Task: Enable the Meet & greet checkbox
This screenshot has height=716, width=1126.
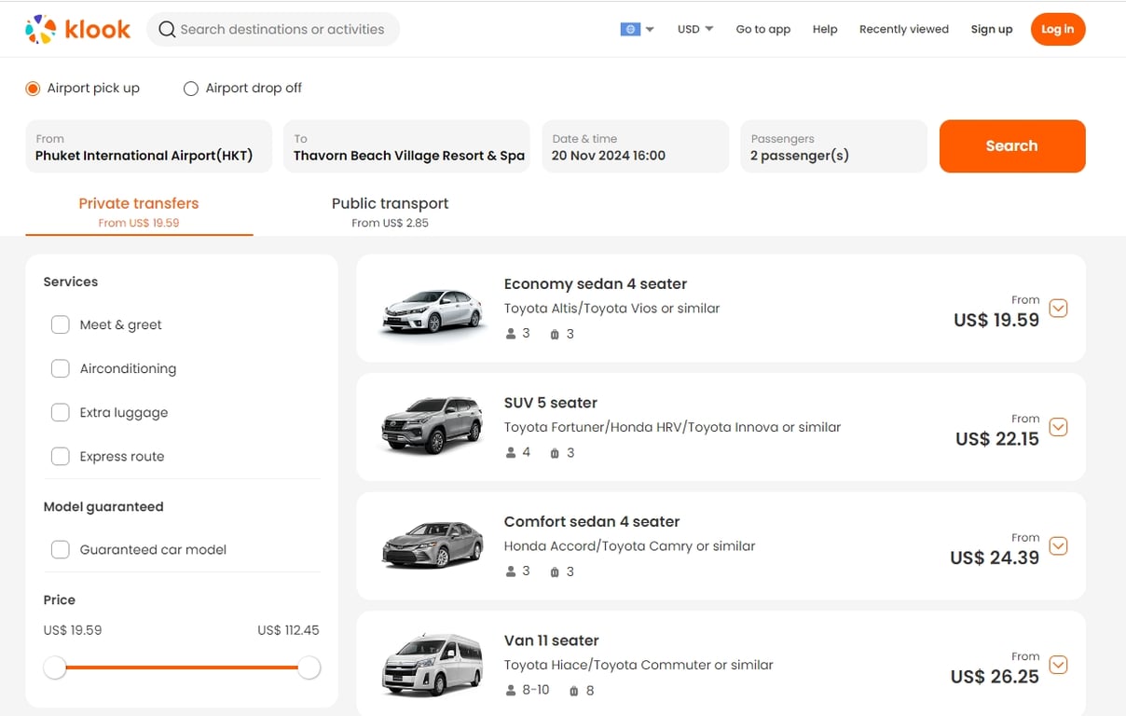Action: tap(61, 324)
